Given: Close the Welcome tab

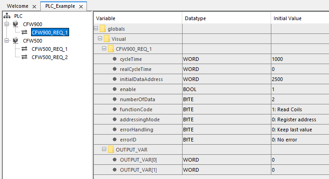Looking at the screenshot, I should coord(34,7).
